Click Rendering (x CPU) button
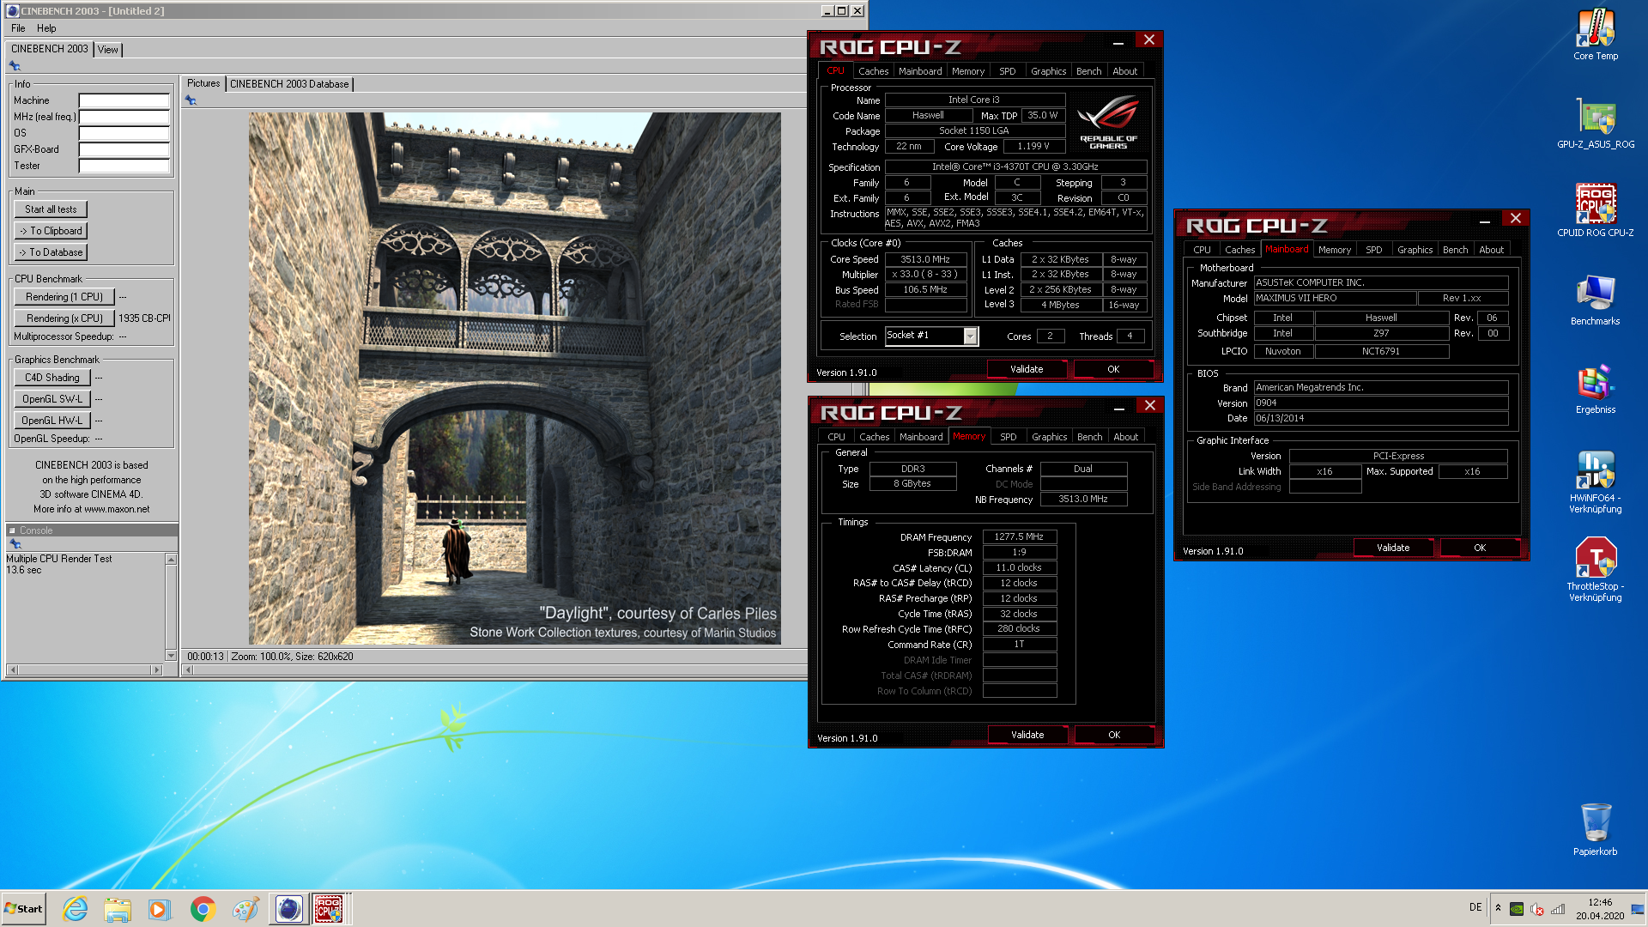The image size is (1648, 927). click(64, 318)
